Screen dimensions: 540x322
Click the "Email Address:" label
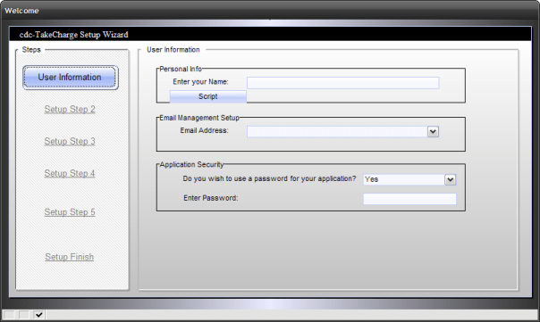[204, 130]
